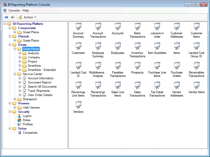Screen dimensions: 210x157
Task: Click the Back arrow toolbar button
Action: pyautogui.click(x=6, y=17)
